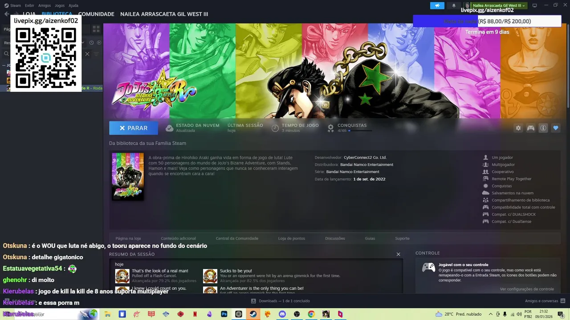Open Downloads status at bottom bar
This screenshot has height=320, width=570.
[x=280, y=301]
